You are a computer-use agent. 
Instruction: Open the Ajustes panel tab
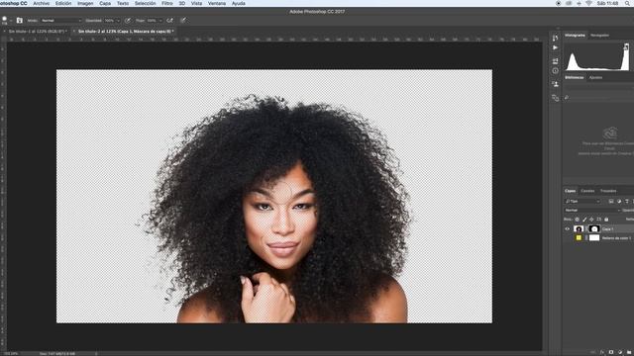(x=595, y=77)
